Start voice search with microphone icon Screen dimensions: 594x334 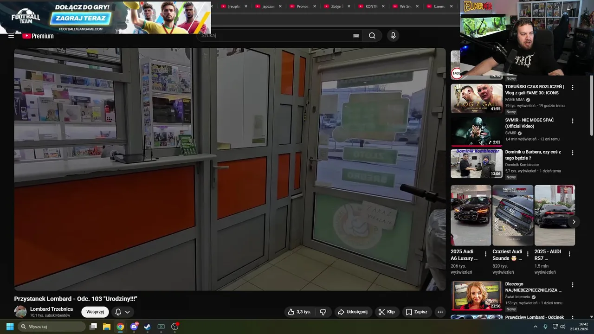point(393,36)
